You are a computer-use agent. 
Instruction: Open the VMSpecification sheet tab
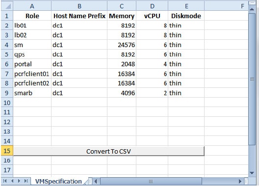pyautogui.click(x=58, y=182)
